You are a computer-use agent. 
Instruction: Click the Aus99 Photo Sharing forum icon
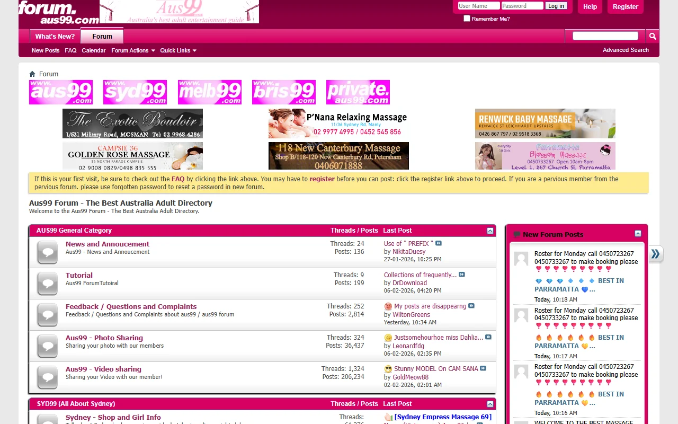pyautogui.click(x=47, y=346)
